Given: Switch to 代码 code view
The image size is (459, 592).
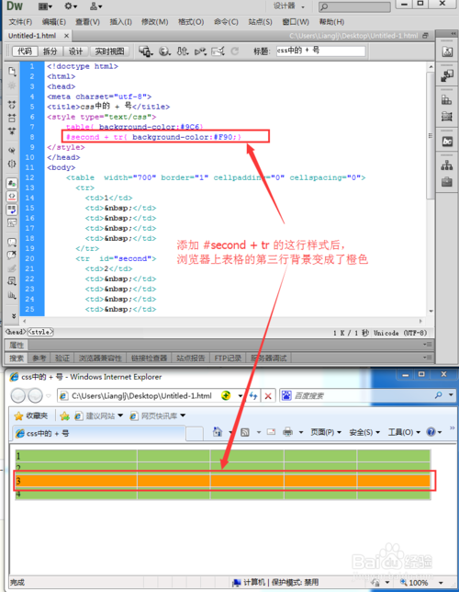Looking at the screenshot, I should pyautogui.click(x=25, y=51).
